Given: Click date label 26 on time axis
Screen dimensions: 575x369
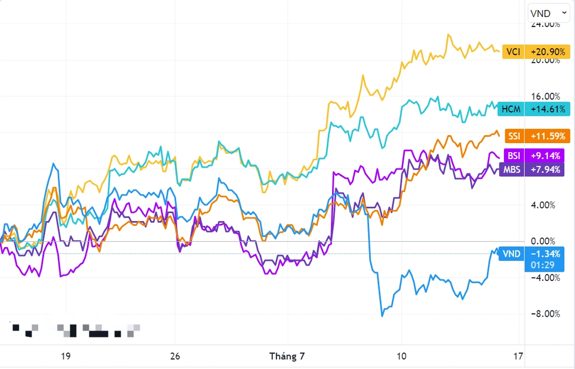Looking at the screenshot, I should [x=175, y=356].
